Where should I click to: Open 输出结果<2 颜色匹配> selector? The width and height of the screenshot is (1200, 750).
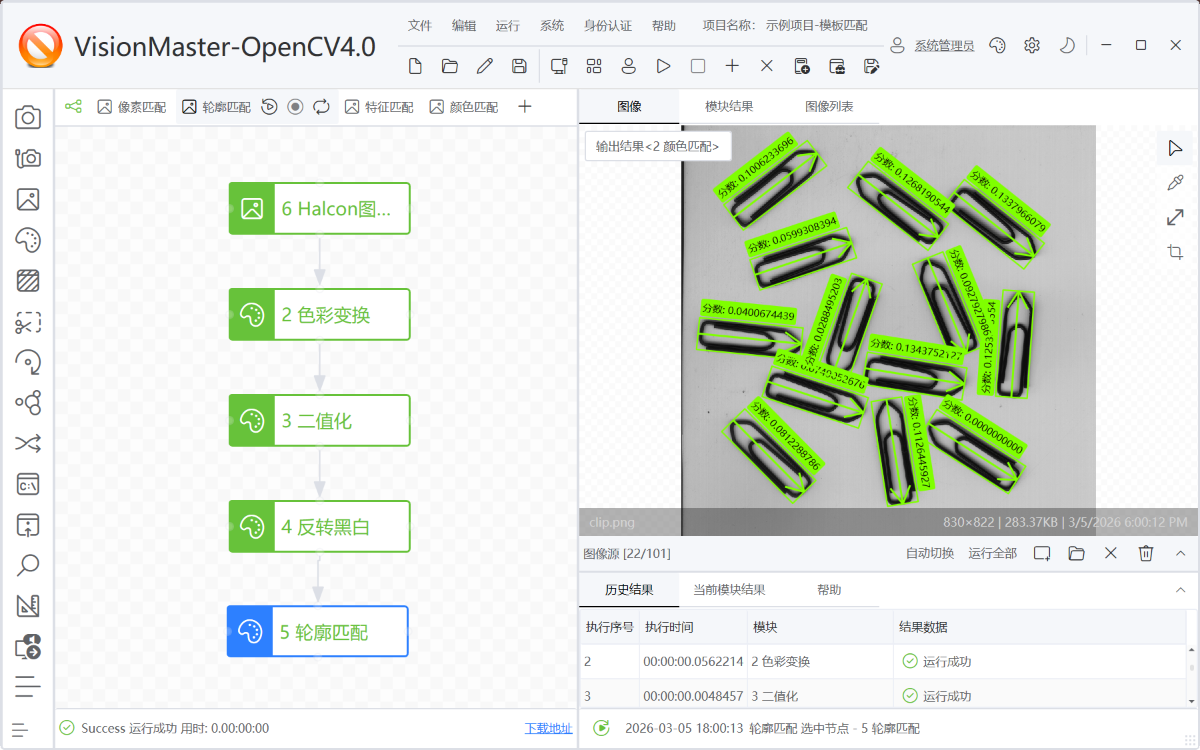[x=658, y=146]
